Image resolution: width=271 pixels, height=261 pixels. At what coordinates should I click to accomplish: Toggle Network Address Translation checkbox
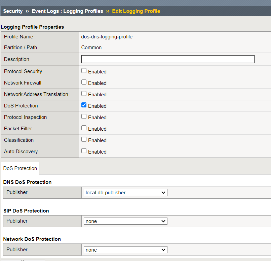tap(84, 94)
